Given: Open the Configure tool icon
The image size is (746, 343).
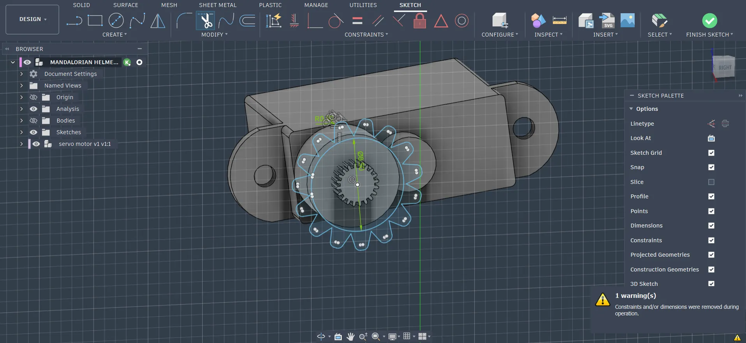Looking at the screenshot, I should pyautogui.click(x=500, y=21).
